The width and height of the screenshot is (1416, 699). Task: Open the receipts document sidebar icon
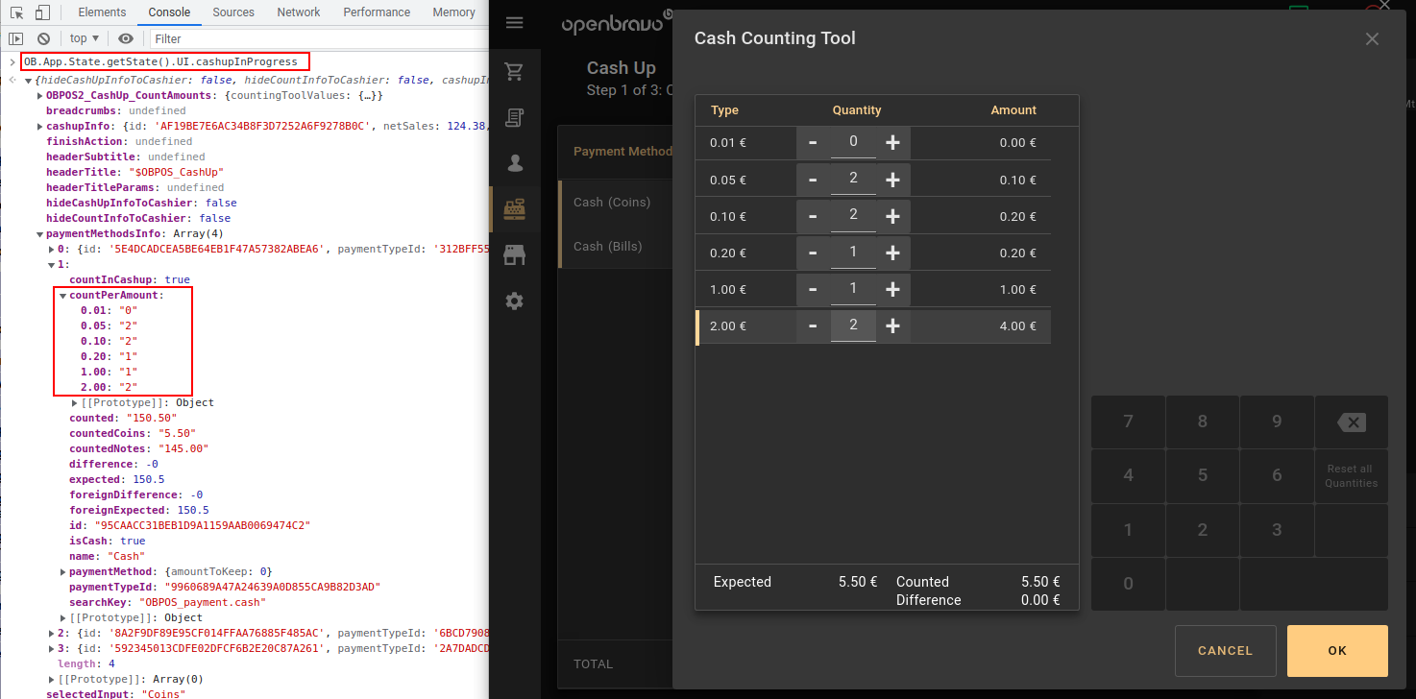[514, 117]
